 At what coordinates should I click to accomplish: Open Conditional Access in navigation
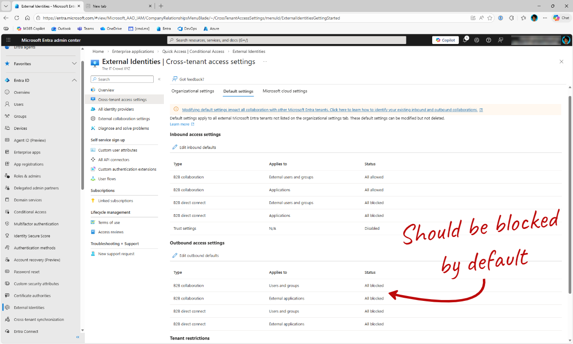[x=30, y=212]
